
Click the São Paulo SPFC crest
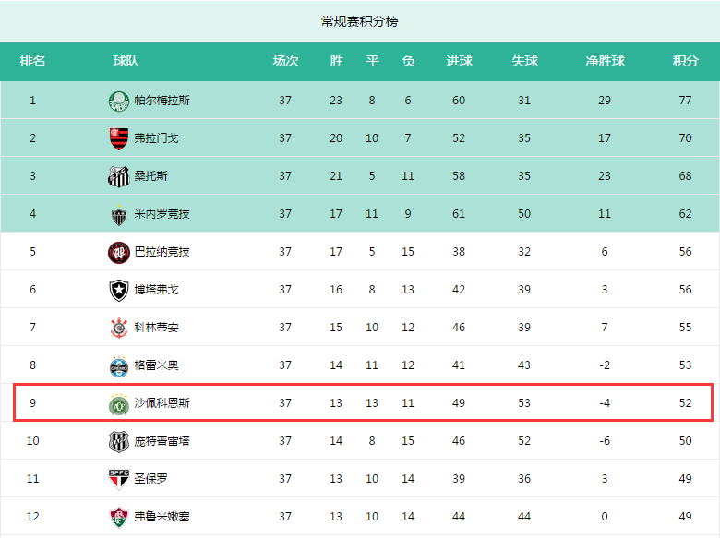tap(119, 479)
